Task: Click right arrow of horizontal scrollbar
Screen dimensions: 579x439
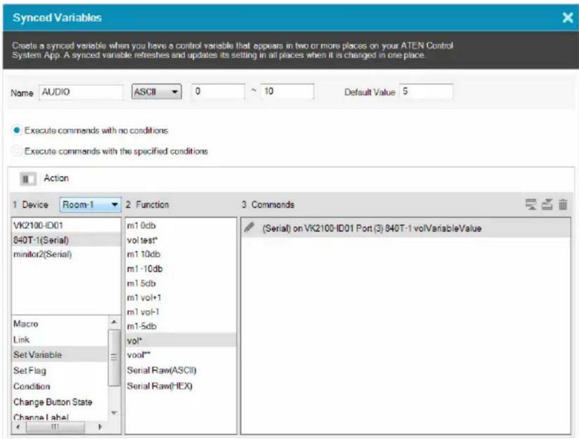Action: click(x=100, y=427)
